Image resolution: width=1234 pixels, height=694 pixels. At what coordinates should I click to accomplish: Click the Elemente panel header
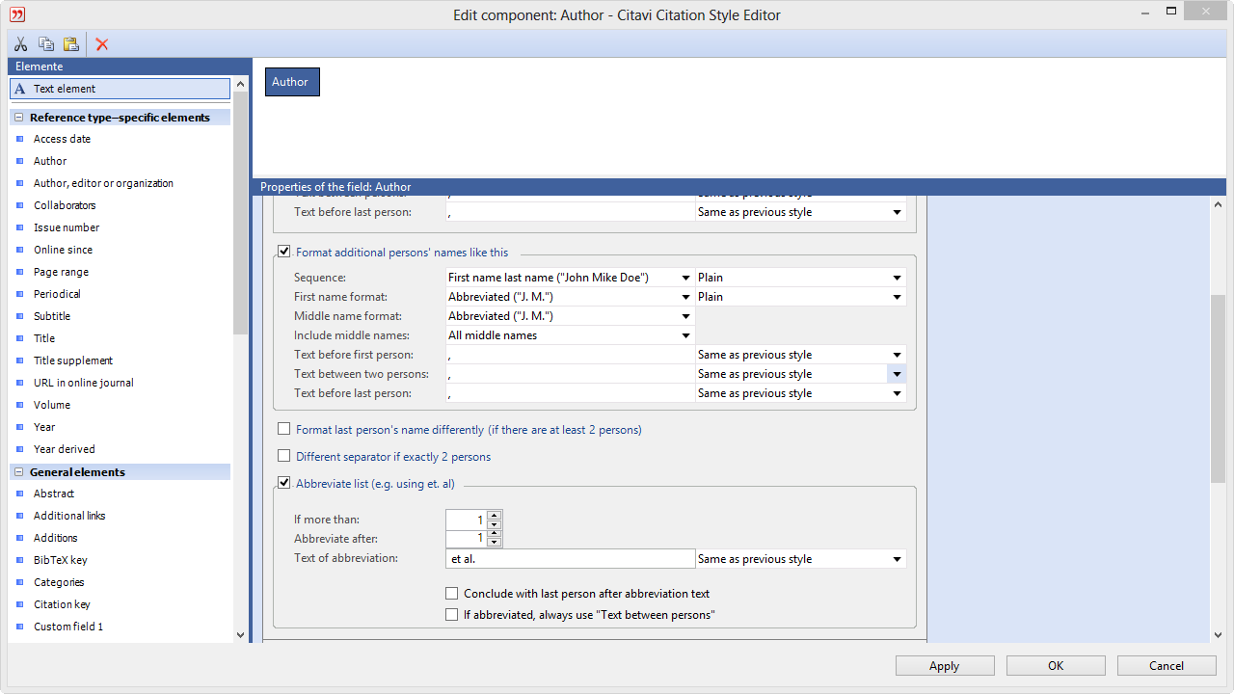pos(129,67)
